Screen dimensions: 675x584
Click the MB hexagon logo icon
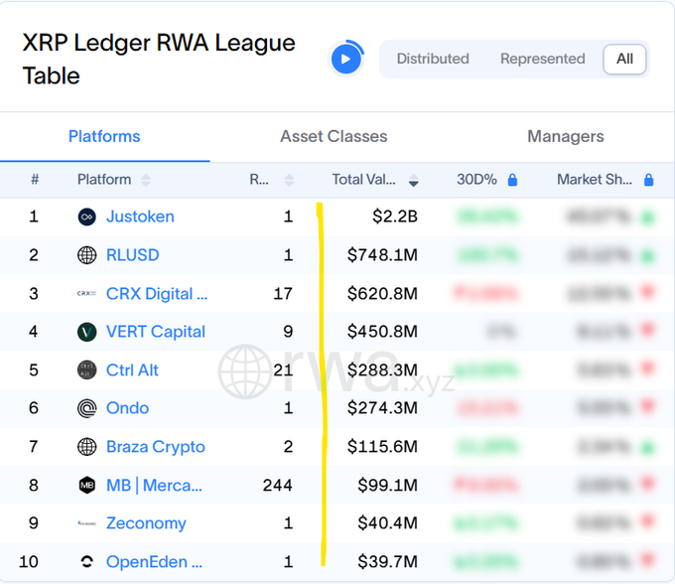[87, 486]
